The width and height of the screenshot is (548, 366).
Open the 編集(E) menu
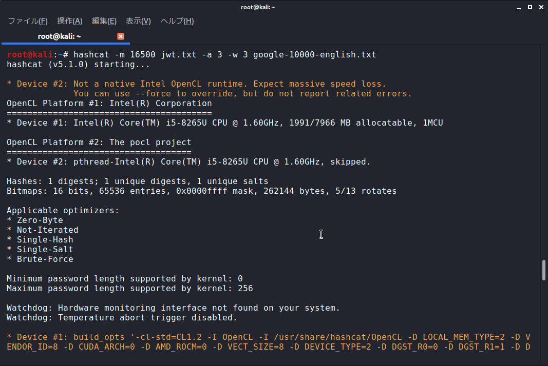[104, 21]
